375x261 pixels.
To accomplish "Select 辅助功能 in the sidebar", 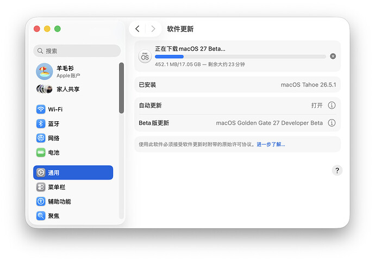I will tap(73, 201).
